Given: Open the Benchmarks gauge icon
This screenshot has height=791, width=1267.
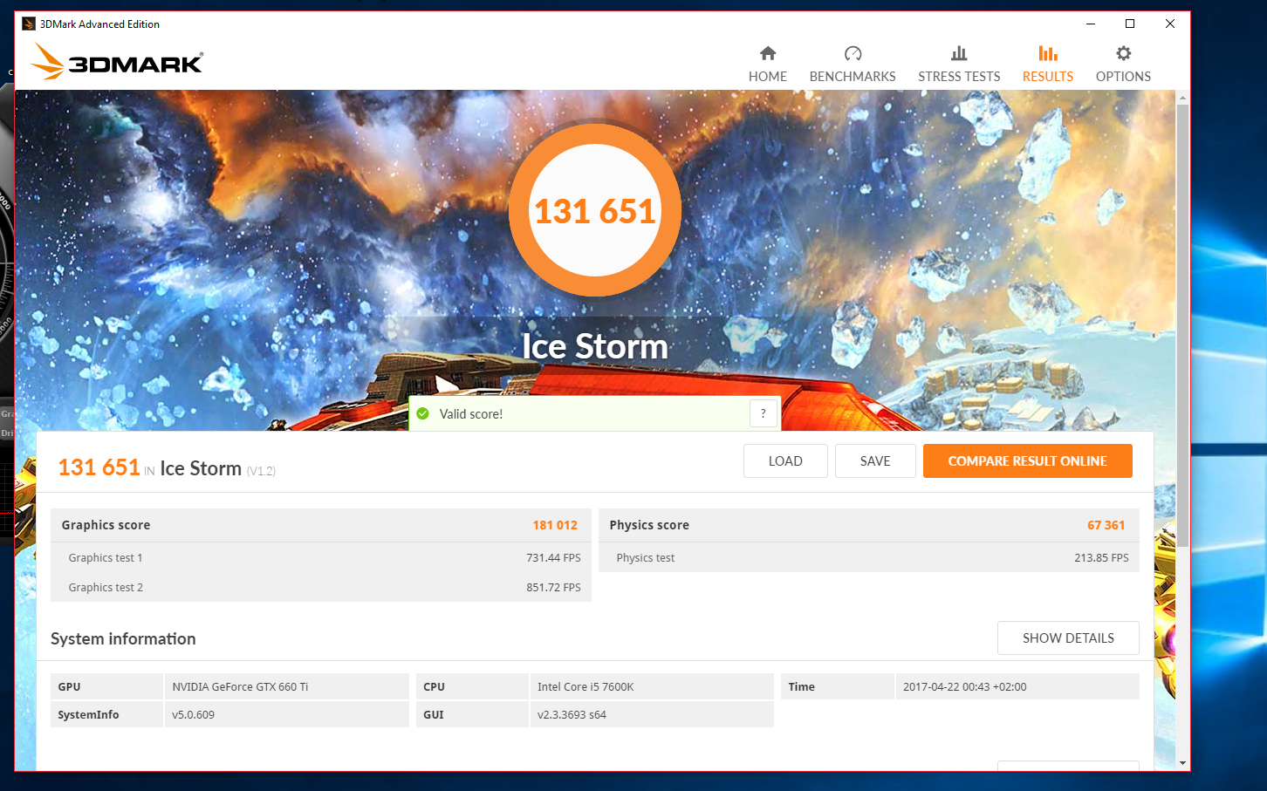Looking at the screenshot, I should tap(853, 53).
